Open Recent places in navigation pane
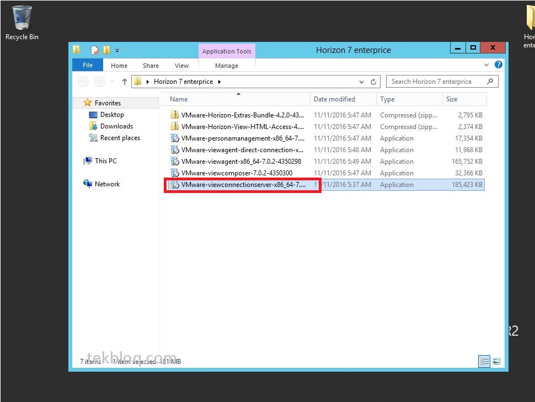Viewport: 535px width, 402px height. pos(120,138)
